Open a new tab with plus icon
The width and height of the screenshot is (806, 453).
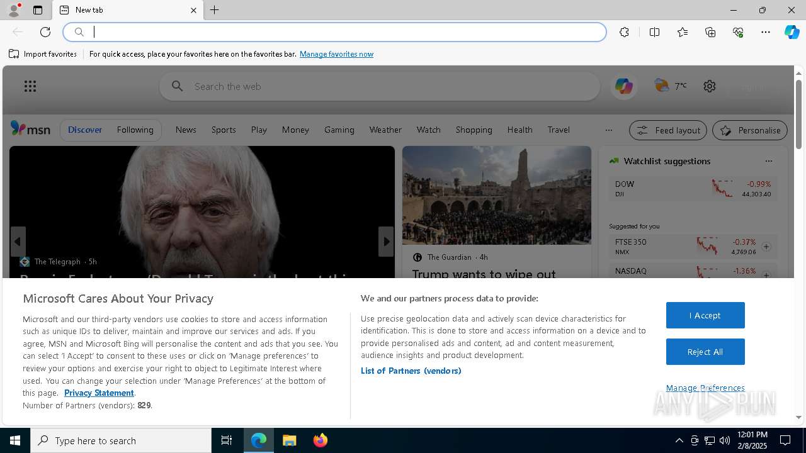pyautogui.click(x=215, y=10)
